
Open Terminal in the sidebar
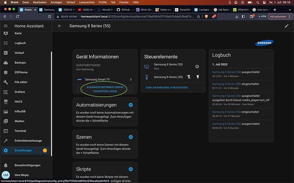point(25,131)
